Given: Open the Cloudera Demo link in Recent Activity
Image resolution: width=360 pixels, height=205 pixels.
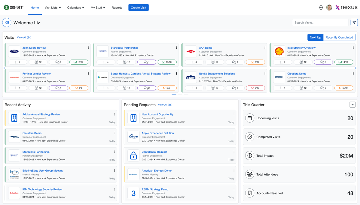Looking at the screenshot, I should [x=32, y=133].
